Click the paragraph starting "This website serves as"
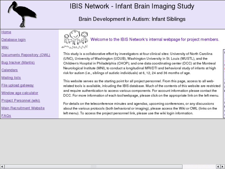This screenshot has height=169, width=225. coord(142,88)
